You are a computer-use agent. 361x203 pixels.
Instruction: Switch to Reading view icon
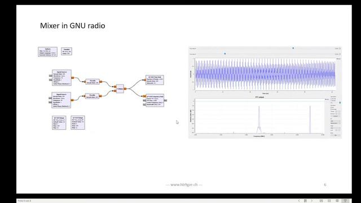pos(337,201)
